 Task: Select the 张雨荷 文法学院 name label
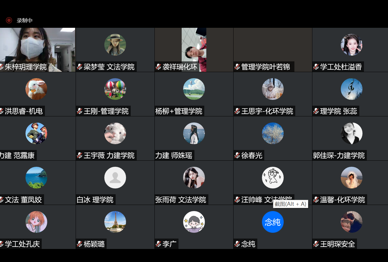(181, 200)
